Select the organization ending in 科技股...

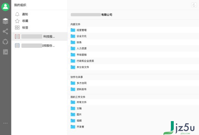(x=39, y=36)
